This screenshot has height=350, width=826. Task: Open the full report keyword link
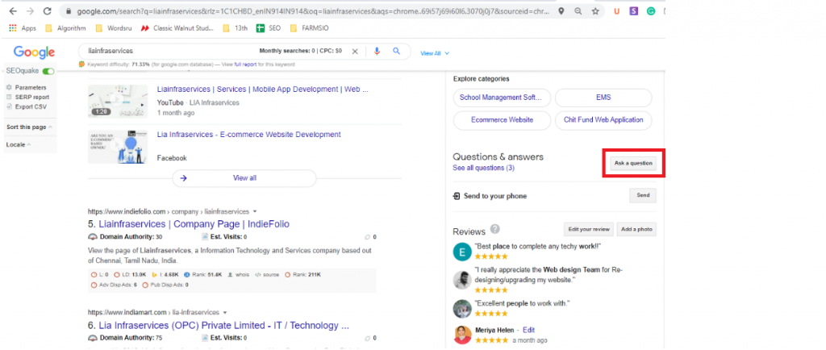245,65
